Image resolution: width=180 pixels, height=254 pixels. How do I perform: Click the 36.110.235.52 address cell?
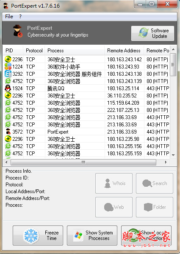[122, 95]
